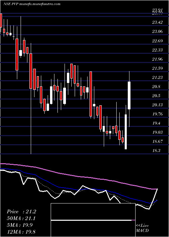Viewport: 169px width, 237px height.
Task: Select the 18.67 price axis label
Action: (x=157, y=142)
